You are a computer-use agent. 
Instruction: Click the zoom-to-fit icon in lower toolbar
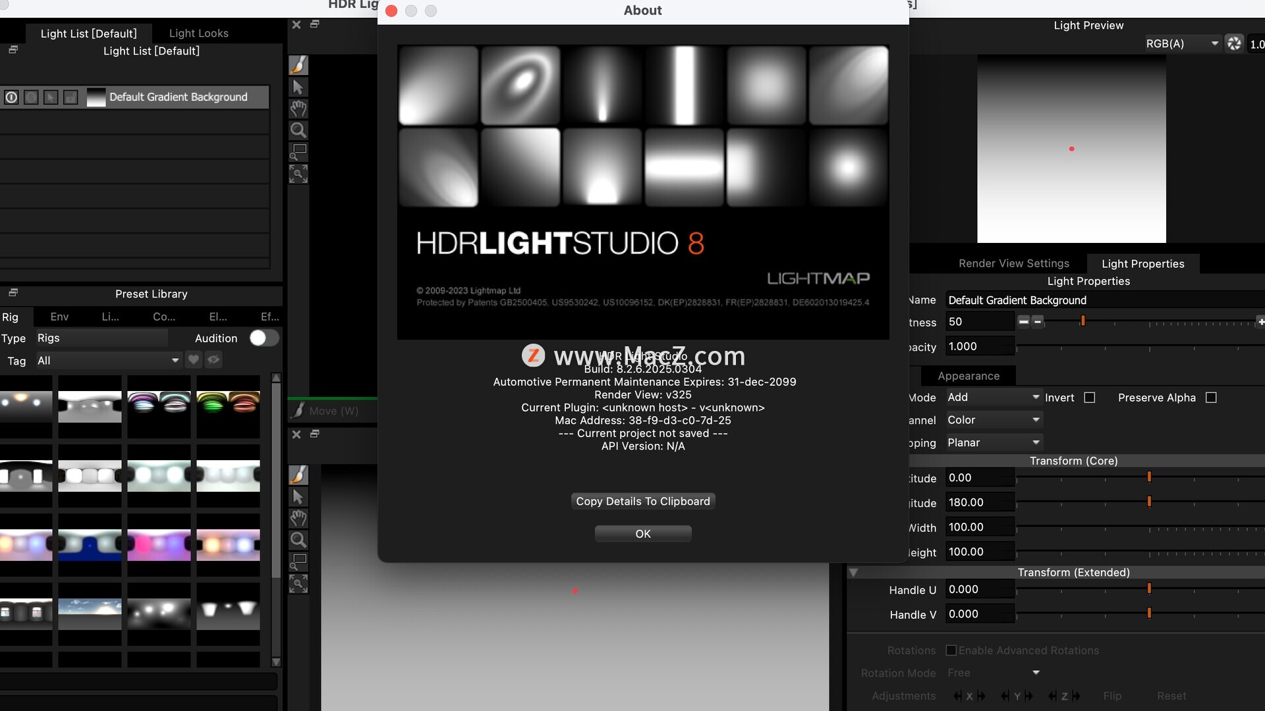coord(298,583)
